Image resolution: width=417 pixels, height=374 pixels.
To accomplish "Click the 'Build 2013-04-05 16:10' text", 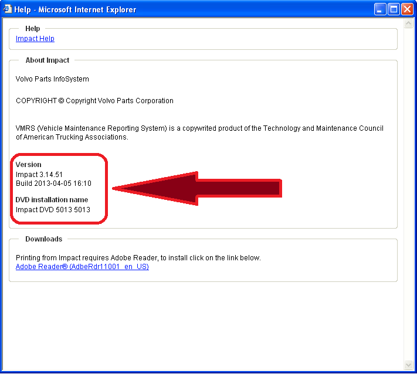I will point(53,183).
